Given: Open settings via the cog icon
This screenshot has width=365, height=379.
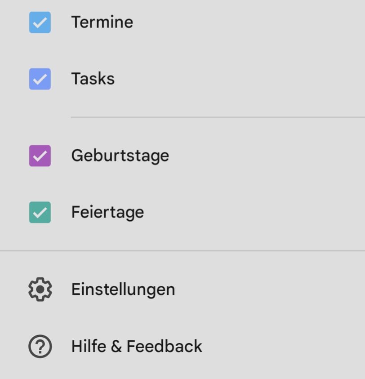Looking at the screenshot, I should click(40, 290).
